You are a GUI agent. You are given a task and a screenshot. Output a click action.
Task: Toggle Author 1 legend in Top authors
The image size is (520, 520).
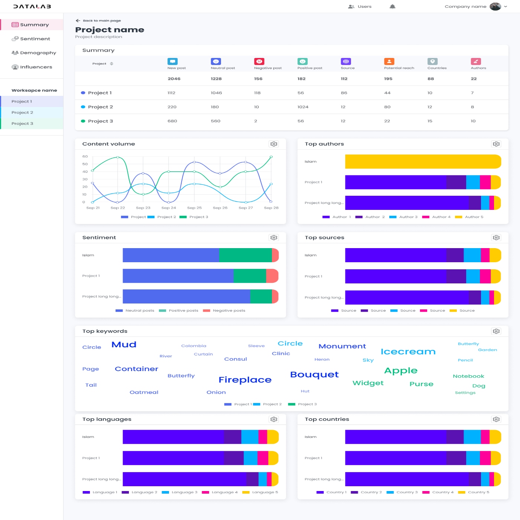click(x=337, y=217)
